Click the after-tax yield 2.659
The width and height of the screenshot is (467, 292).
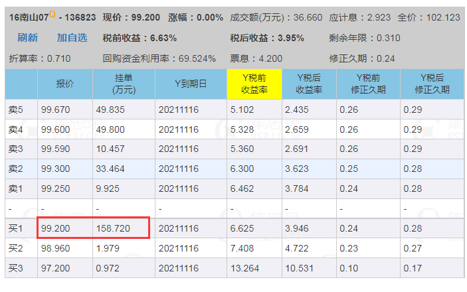point(296,129)
